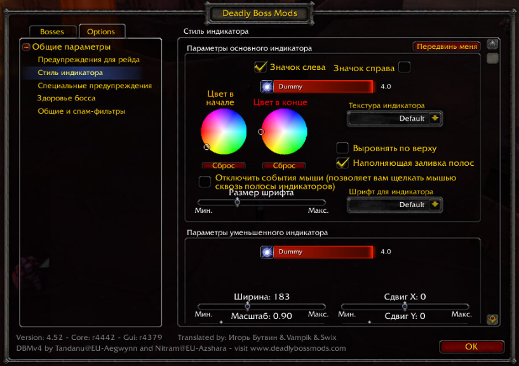The width and height of the screenshot is (519, 366).
Task: Click the spell icon on small Dummy bar
Action: coord(267,252)
